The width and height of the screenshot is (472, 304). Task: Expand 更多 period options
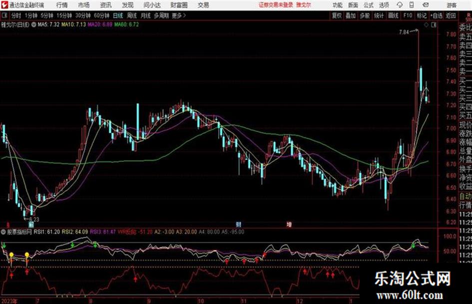pyautogui.click(x=179, y=15)
